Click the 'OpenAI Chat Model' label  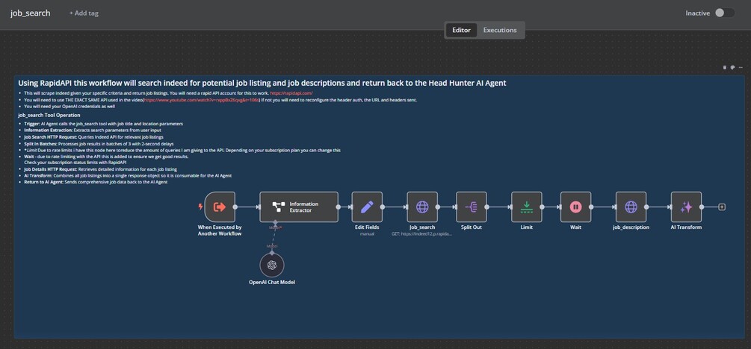pos(272,282)
